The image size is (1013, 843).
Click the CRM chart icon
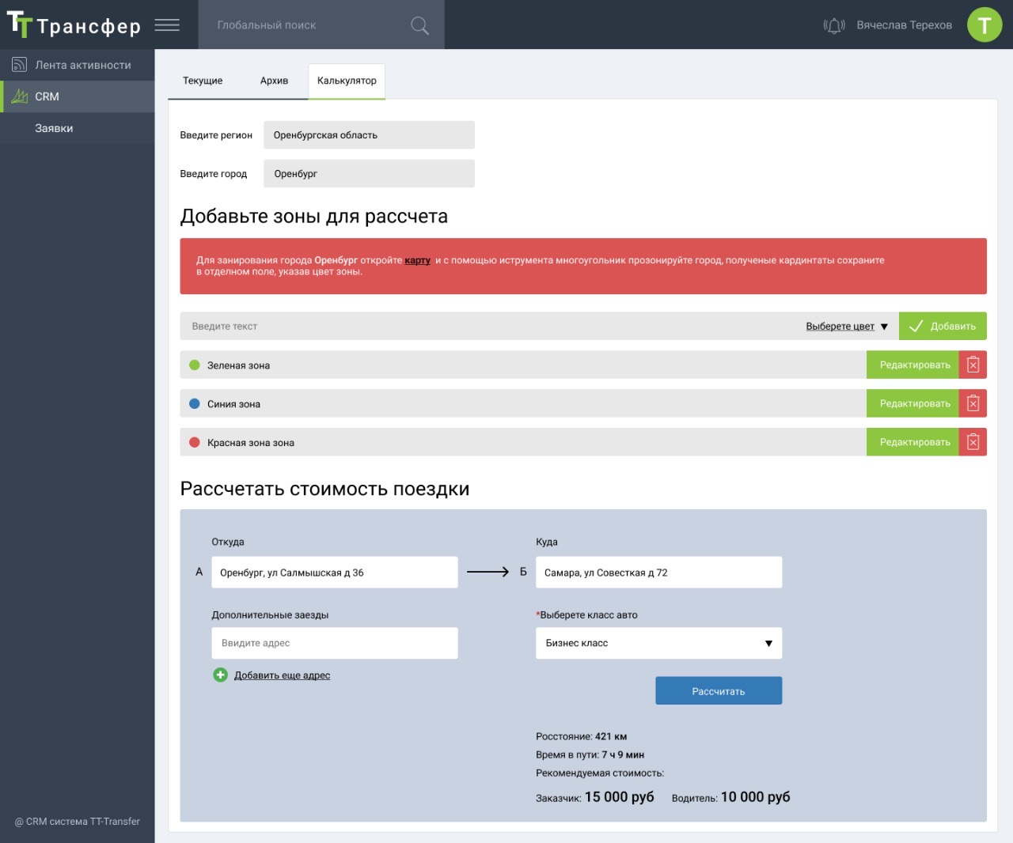[x=20, y=96]
